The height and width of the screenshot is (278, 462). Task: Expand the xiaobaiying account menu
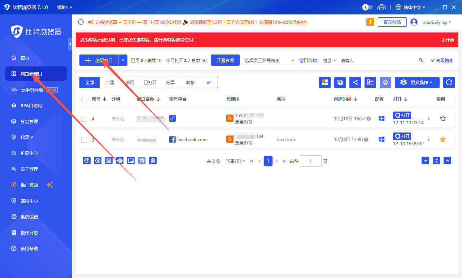point(437,22)
